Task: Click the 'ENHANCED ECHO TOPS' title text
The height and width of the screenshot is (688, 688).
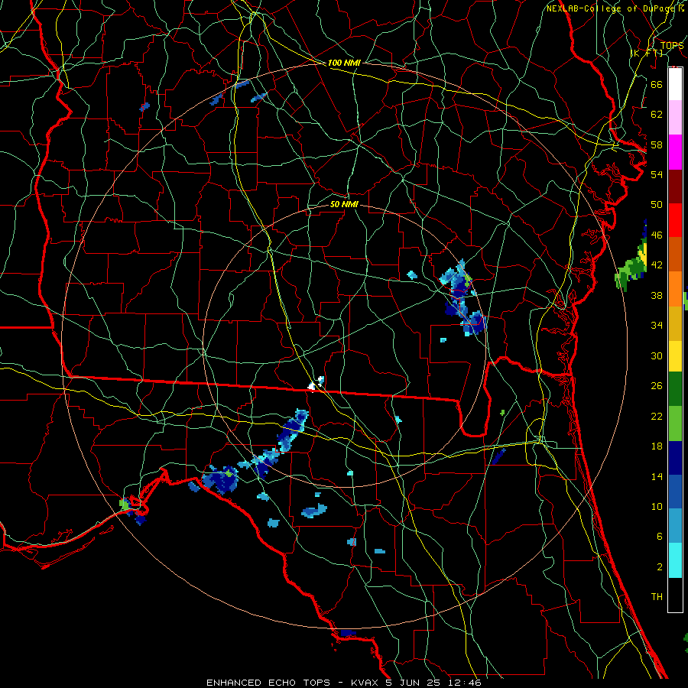Action: pyautogui.click(x=268, y=683)
